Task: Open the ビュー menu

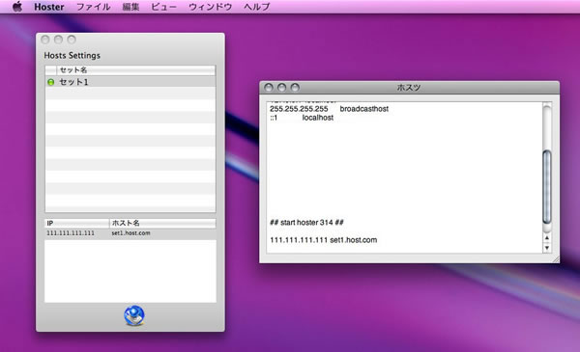Action: (164, 7)
